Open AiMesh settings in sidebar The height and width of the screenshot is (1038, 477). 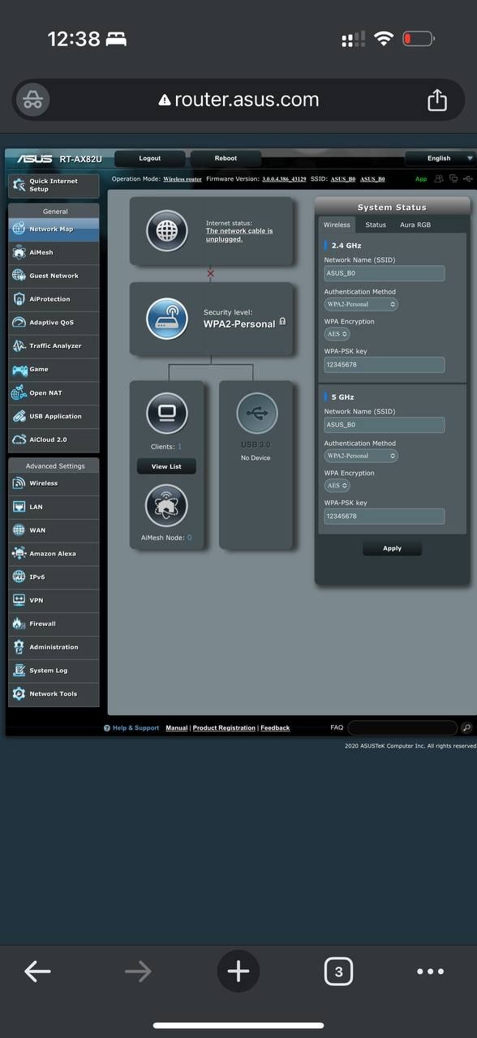[x=54, y=253]
